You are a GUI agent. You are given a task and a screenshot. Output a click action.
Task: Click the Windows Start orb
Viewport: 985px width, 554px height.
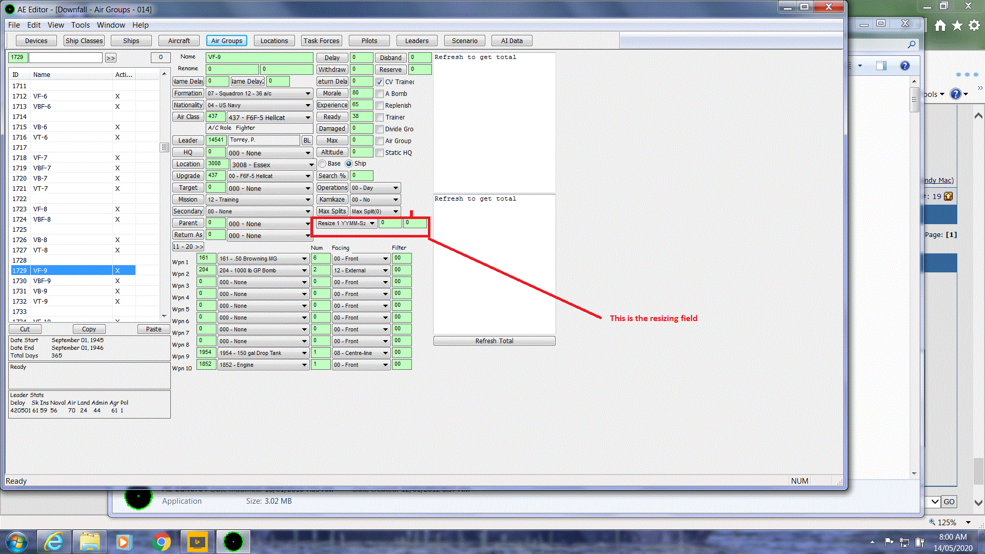(x=16, y=542)
